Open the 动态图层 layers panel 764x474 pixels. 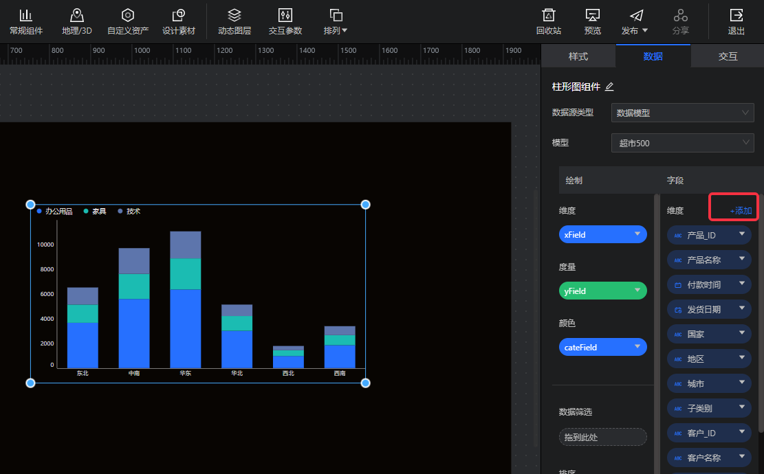tap(234, 22)
